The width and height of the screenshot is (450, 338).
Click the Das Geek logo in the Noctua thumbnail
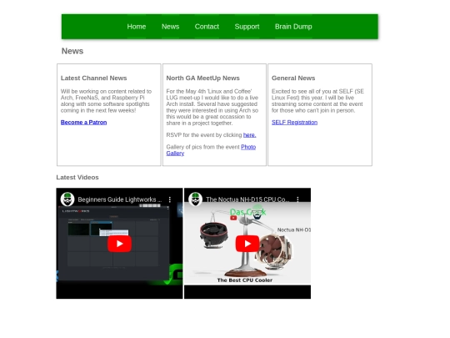click(248, 213)
